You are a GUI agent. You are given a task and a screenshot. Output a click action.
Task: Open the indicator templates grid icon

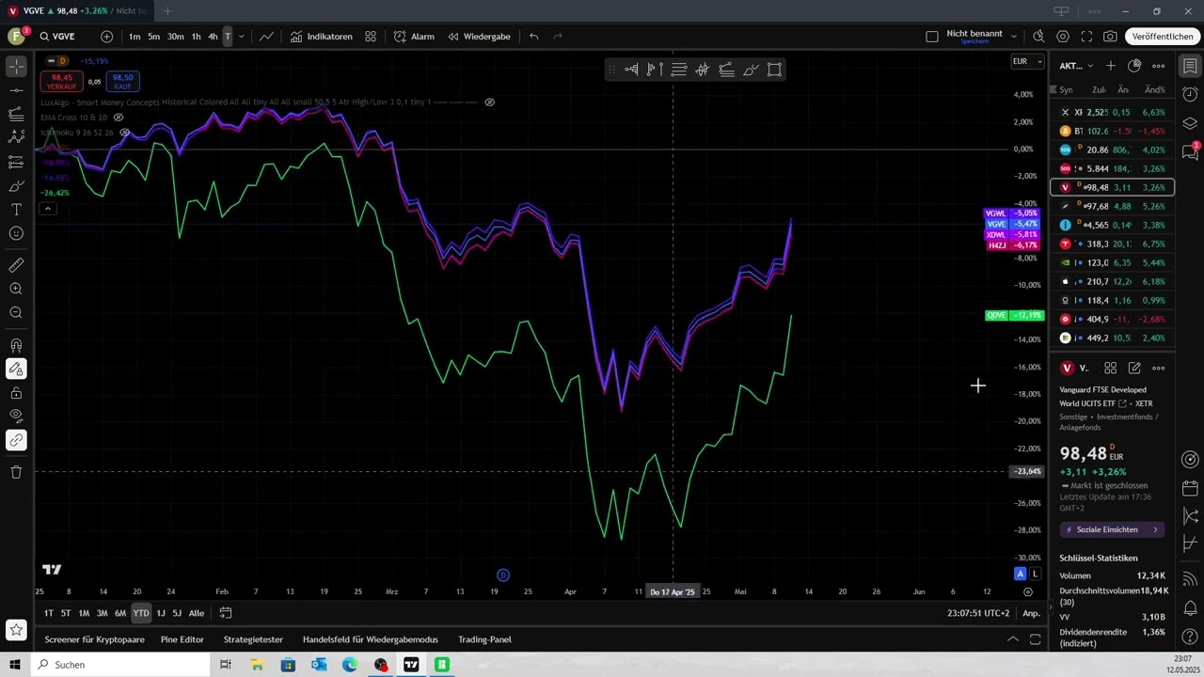click(x=371, y=37)
